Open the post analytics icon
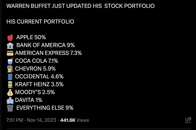196x130 pixels. pyautogui.click(x=188, y=120)
